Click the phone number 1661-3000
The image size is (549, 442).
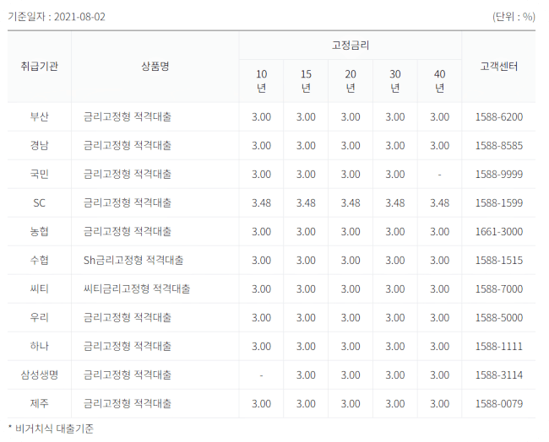(498, 231)
